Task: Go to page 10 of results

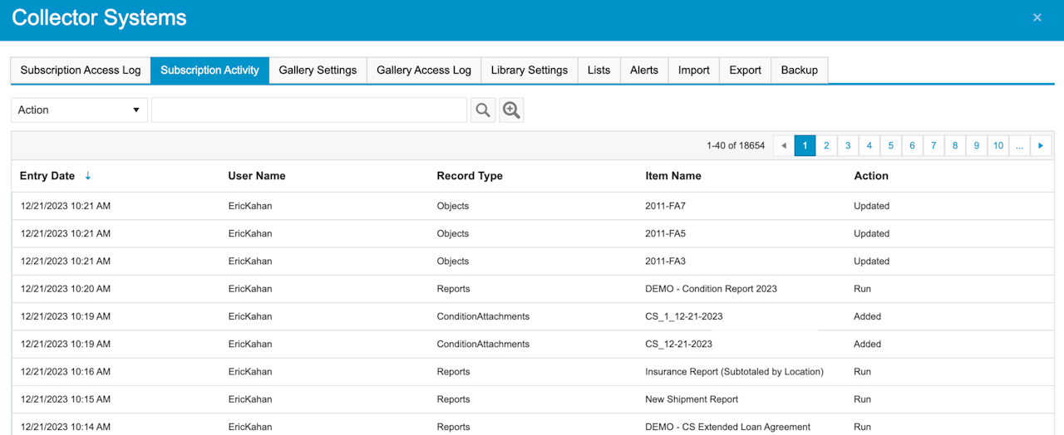Action: pos(997,146)
